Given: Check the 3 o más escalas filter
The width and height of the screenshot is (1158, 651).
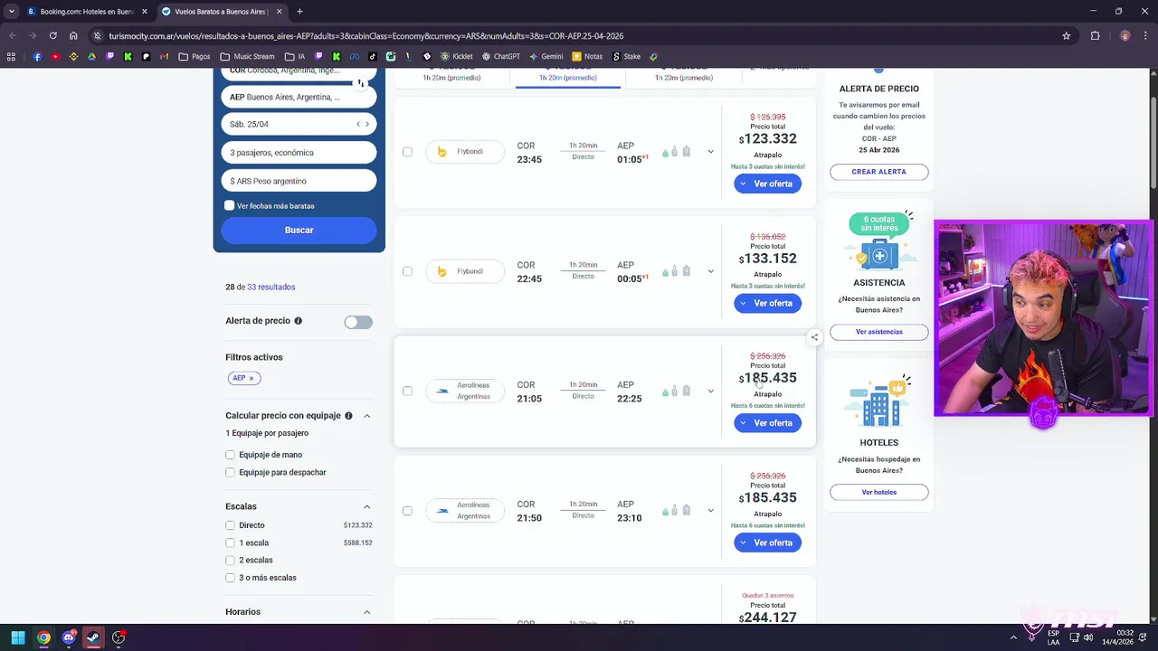Looking at the screenshot, I should point(231,577).
